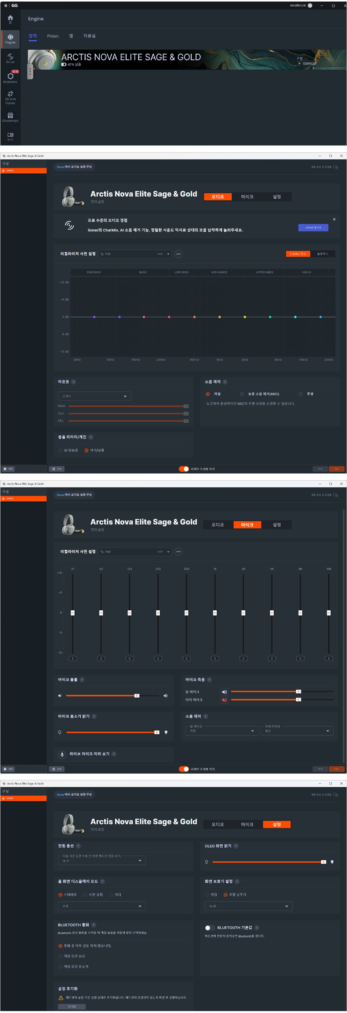Select the active noise cancellation (ANC) radio option
Viewport: 347px width, 1013px height.
coord(242,394)
